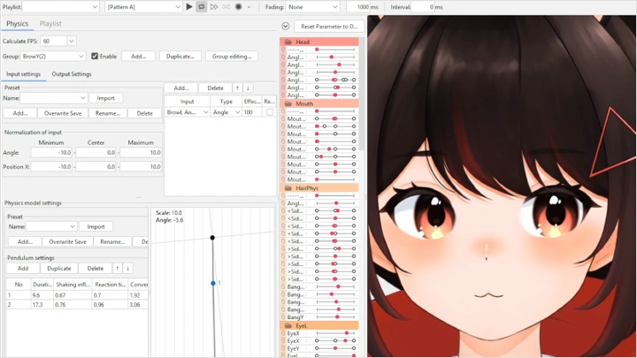
Task: Click Import in Physics model settings
Action: [x=96, y=226]
